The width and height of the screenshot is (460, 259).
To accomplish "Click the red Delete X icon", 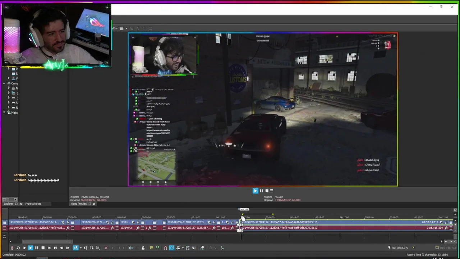I will [106, 248].
